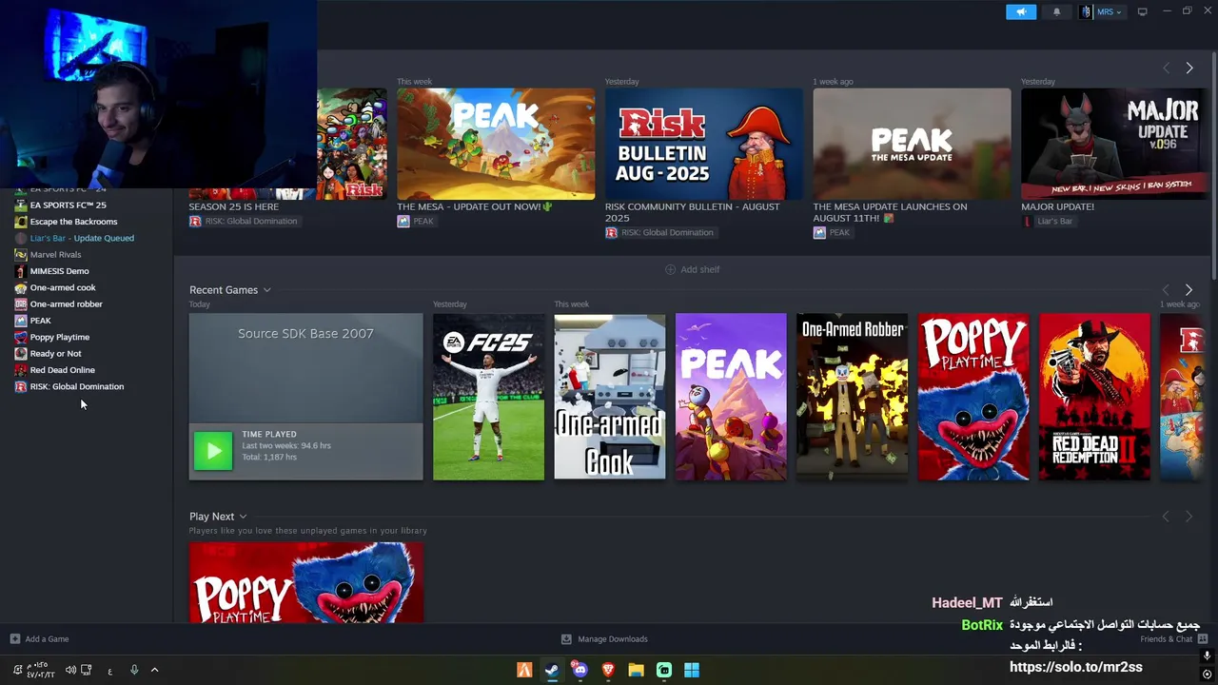Open Source SDK Base 2007 game card
Viewport: 1218px width, 685px height.
[305, 397]
